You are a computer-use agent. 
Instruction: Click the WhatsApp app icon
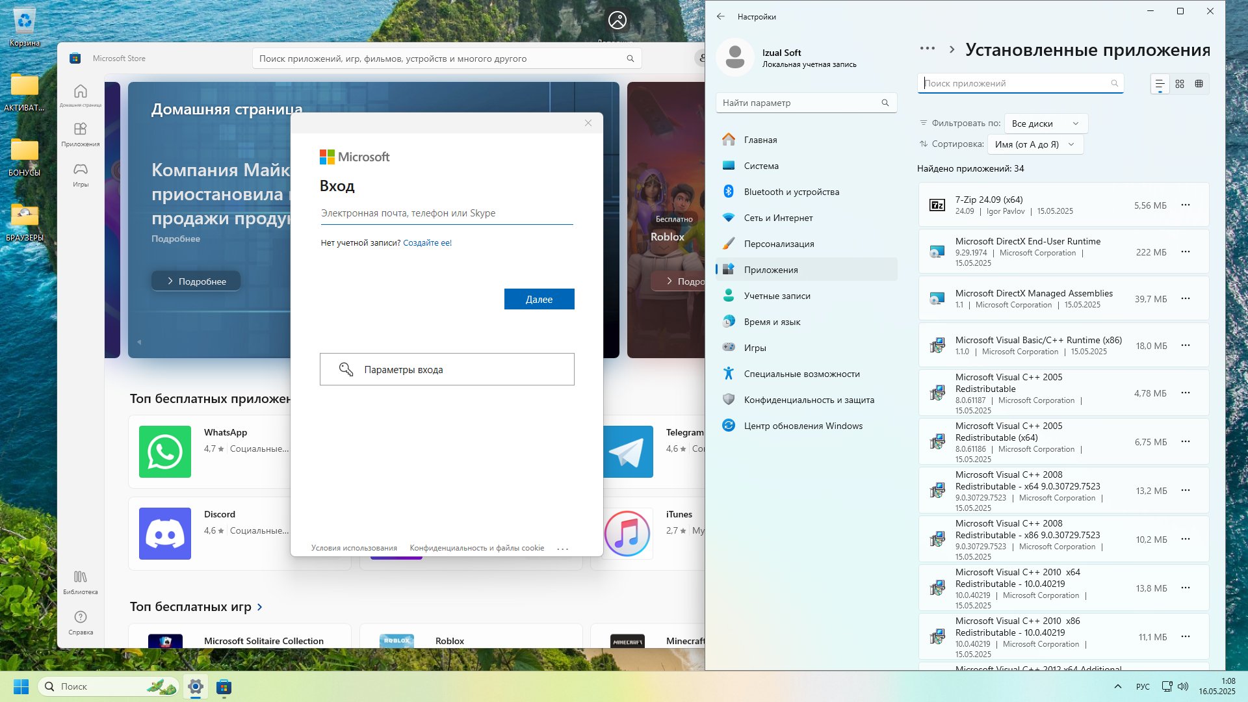pos(165,452)
